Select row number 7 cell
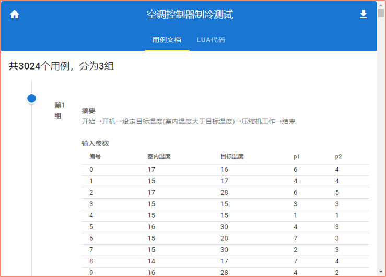386x277 pixels. click(x=91, y=250)
